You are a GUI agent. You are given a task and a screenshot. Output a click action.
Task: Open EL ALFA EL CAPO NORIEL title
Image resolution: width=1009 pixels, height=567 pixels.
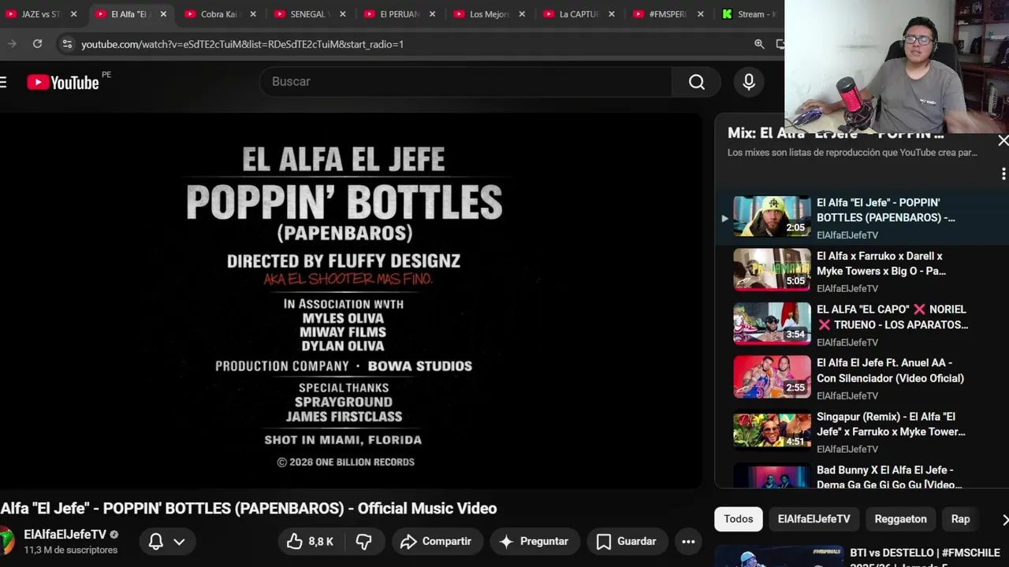pos(892,317)
